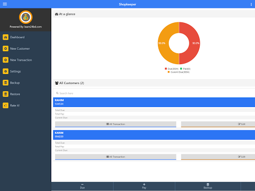
Task: Select the Backup tab at bottom
Action: click(208, 186)
